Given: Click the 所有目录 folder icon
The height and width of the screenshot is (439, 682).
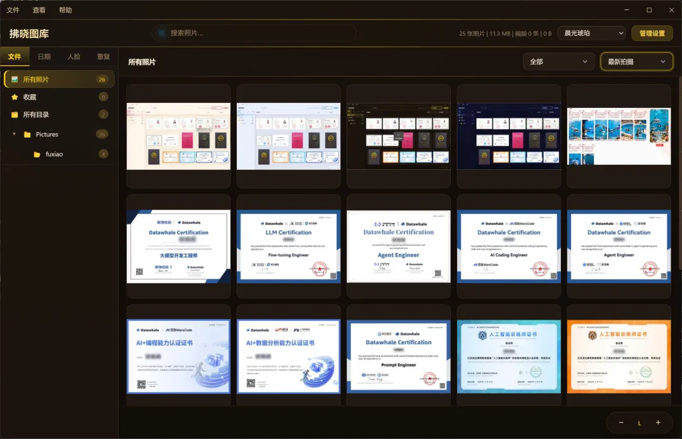Looking at the screenshot, I should pyautogui.click(x=15, y=115).
